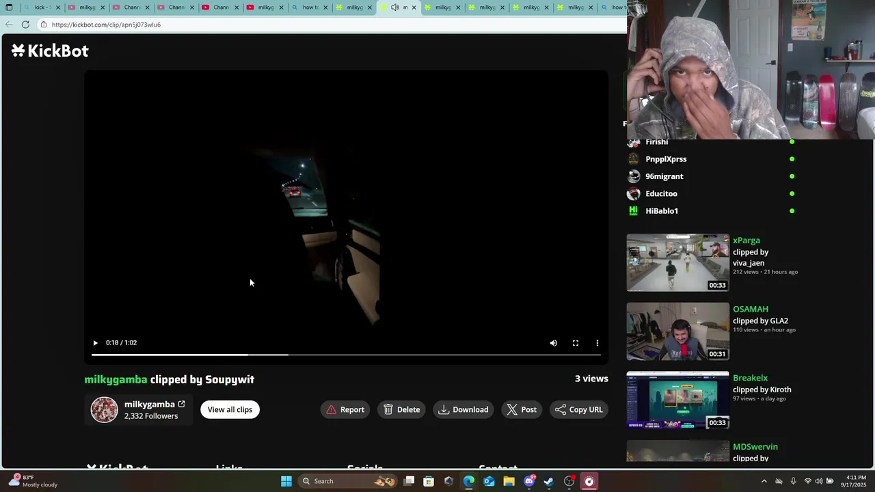Screen dimensions: 875x492
Task: Open the Windows Start menu
Action: coord(286,481)
